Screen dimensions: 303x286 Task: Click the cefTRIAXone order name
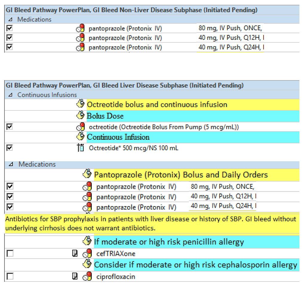click(116, 254)
